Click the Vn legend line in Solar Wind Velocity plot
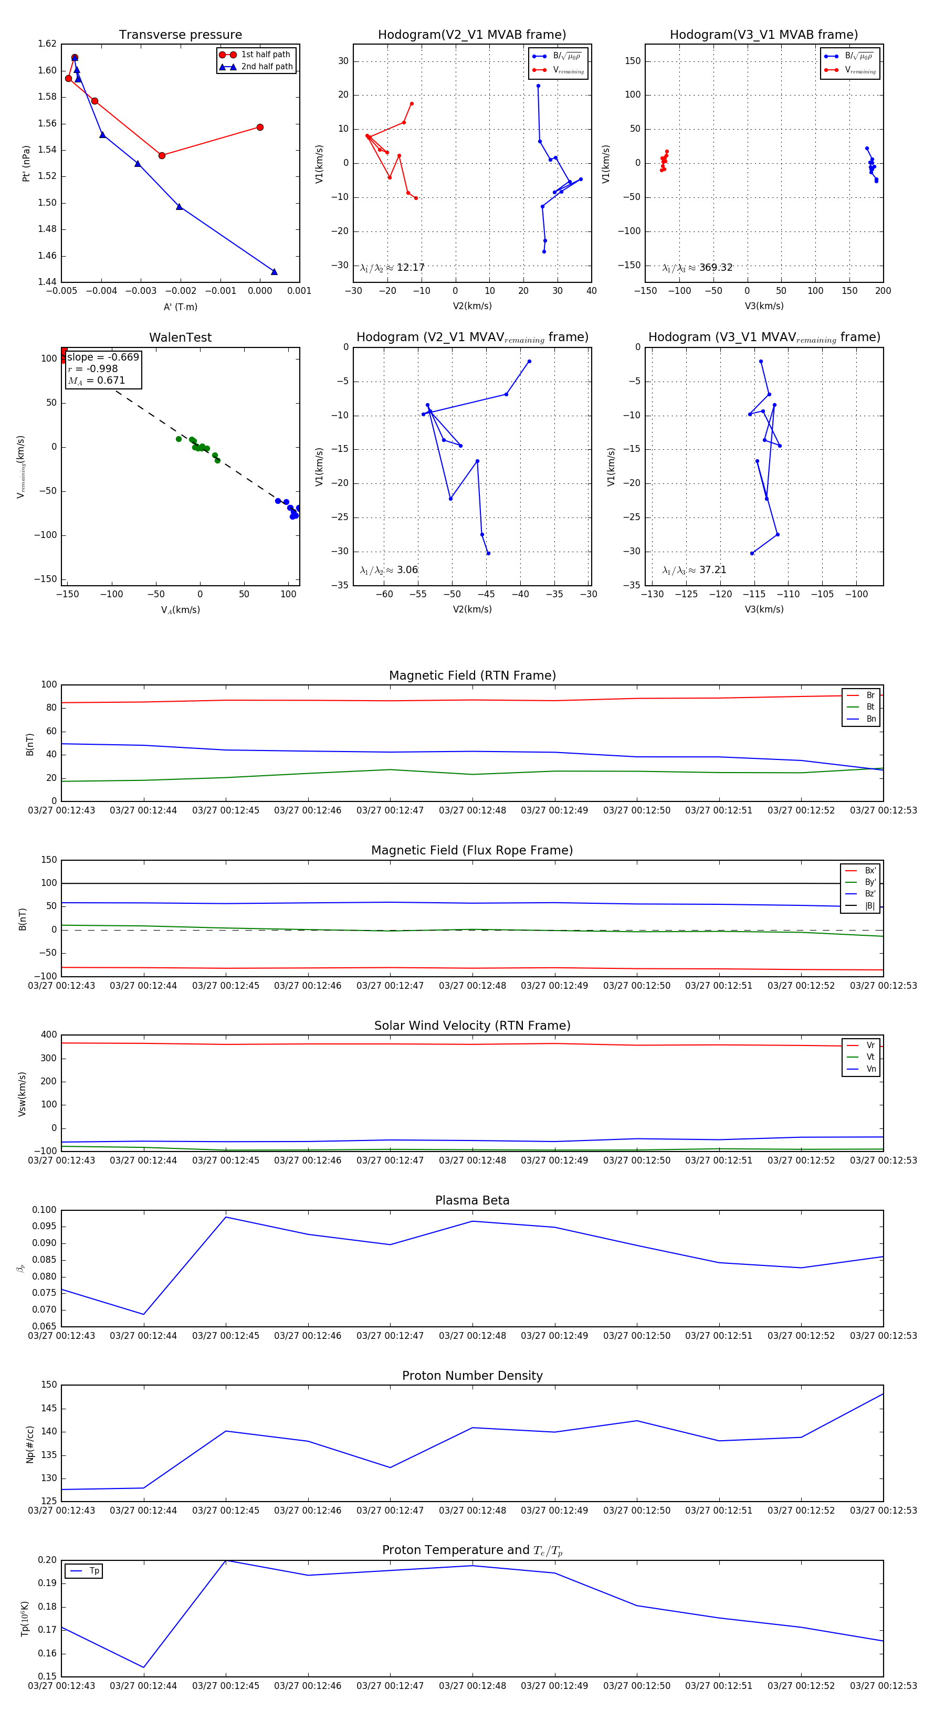945x1732 pixels. click(x=853, y=1069)
